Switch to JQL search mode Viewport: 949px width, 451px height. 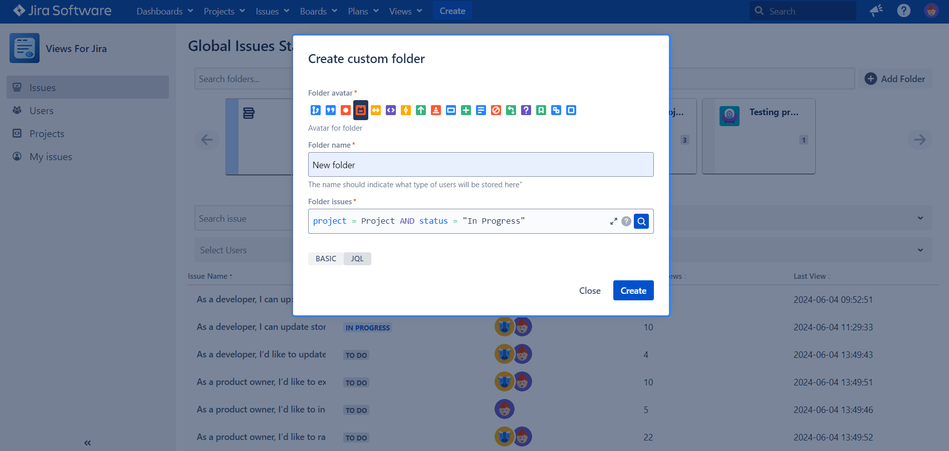(x=357, y=259)
